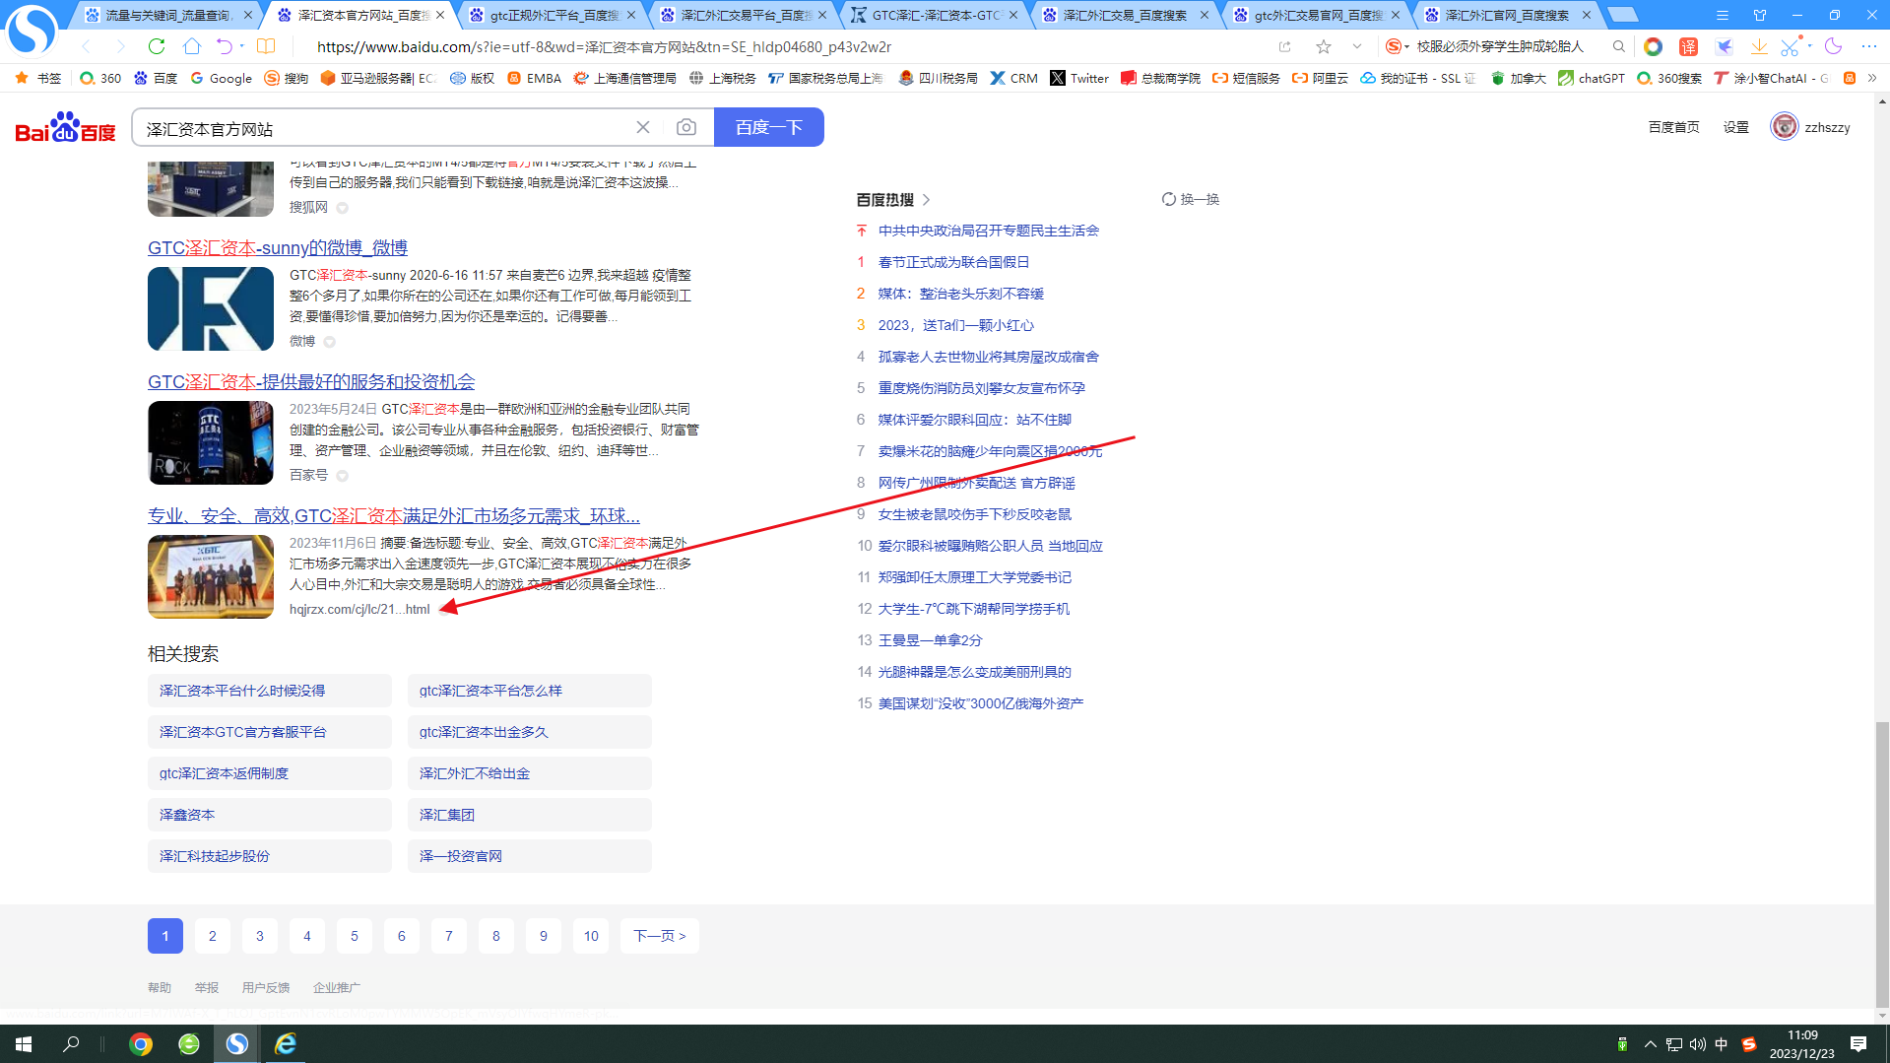Viewport: 1890px width, 1063px height.
Task: Click the 百度一下 search button
Action: (x=768, y=127)
